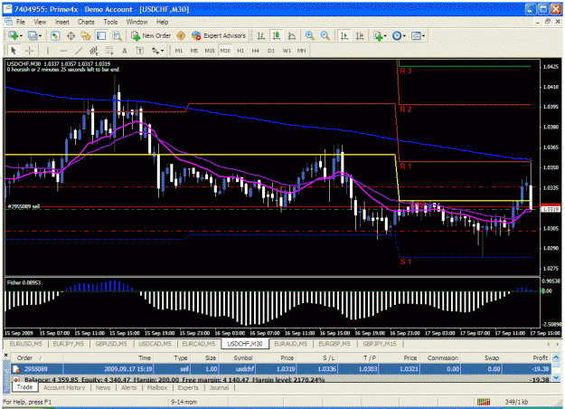Open the Strategy Tester icon
Screen dimensions: 565x409
point(117,35)
